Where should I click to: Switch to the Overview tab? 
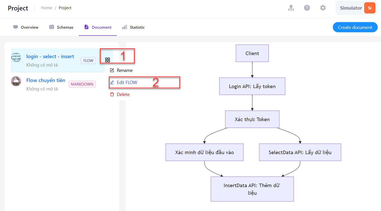click(25, 27)
